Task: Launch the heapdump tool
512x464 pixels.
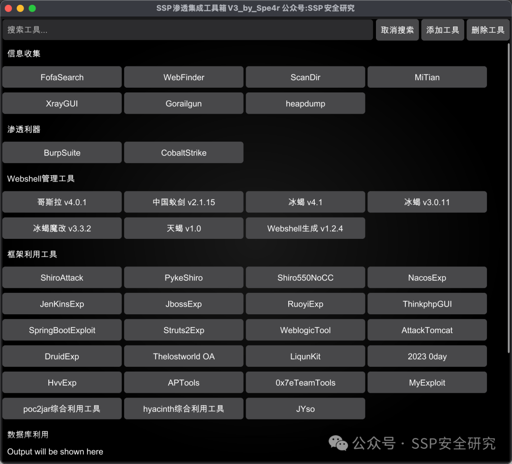Action: 305,103
